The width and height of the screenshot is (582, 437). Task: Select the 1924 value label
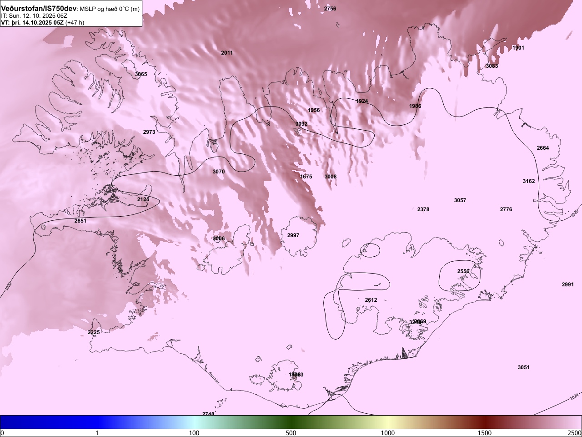tap(362, 101)
